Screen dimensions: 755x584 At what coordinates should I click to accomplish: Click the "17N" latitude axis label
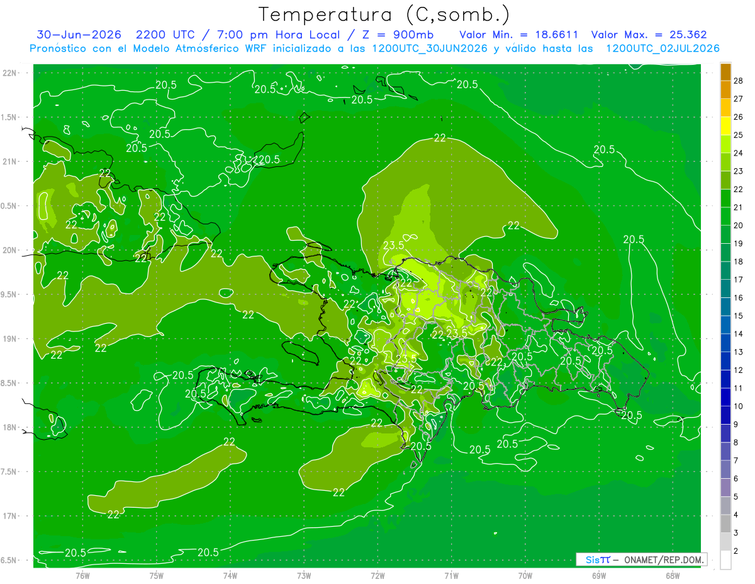(10, 516)
